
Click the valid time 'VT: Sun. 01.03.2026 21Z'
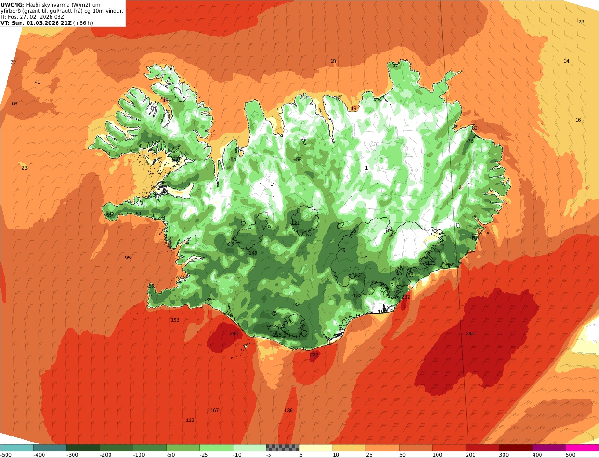pos(36,23)
